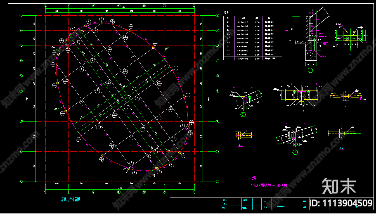Click the yellow base plate plan view

(347, 35)
